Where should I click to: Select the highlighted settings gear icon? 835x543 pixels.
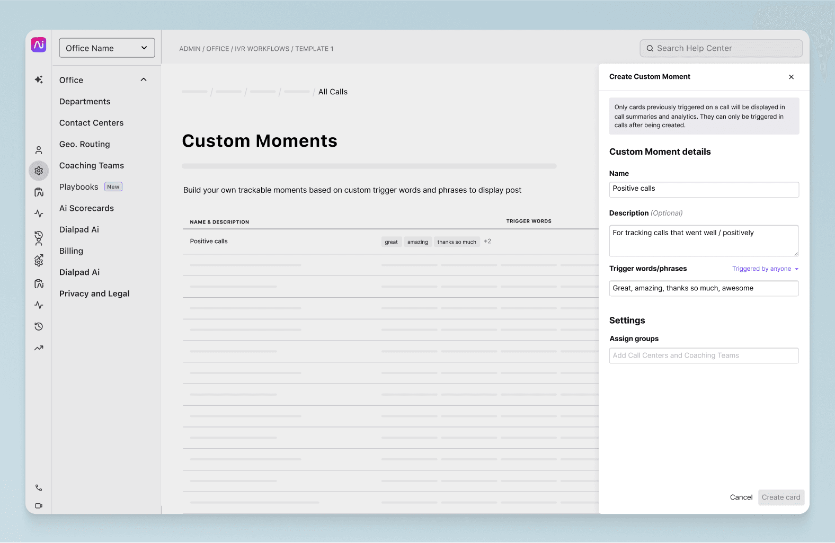(39, 171)
